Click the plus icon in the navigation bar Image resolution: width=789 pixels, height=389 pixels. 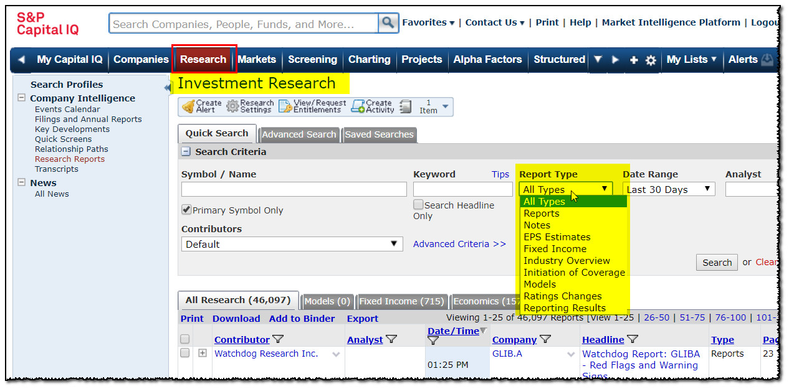634,60
